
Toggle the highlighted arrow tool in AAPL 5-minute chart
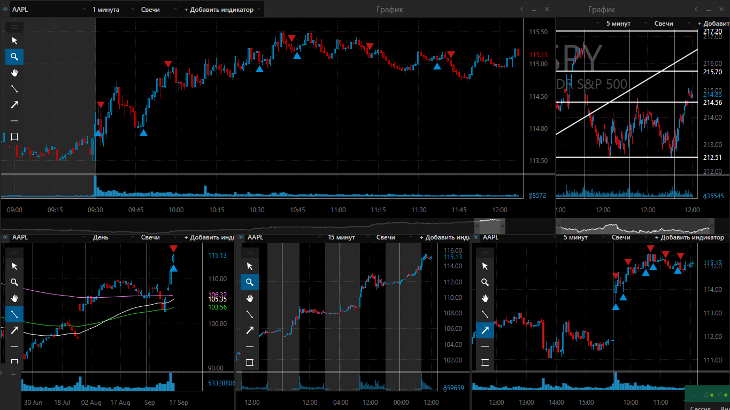coord(485,330)
